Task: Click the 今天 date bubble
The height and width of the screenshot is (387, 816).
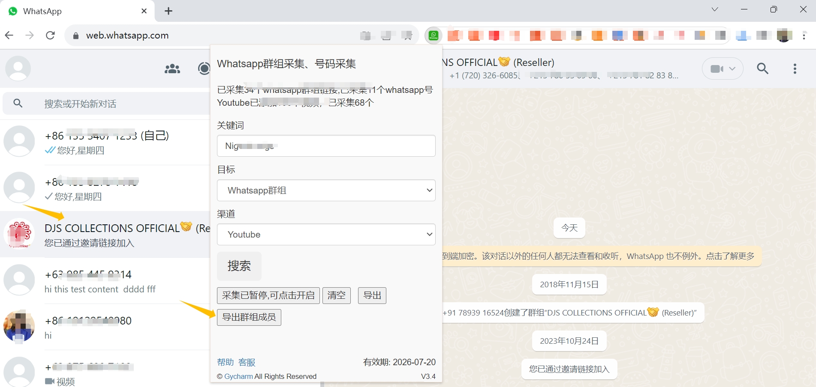Action: coord(569,228)
